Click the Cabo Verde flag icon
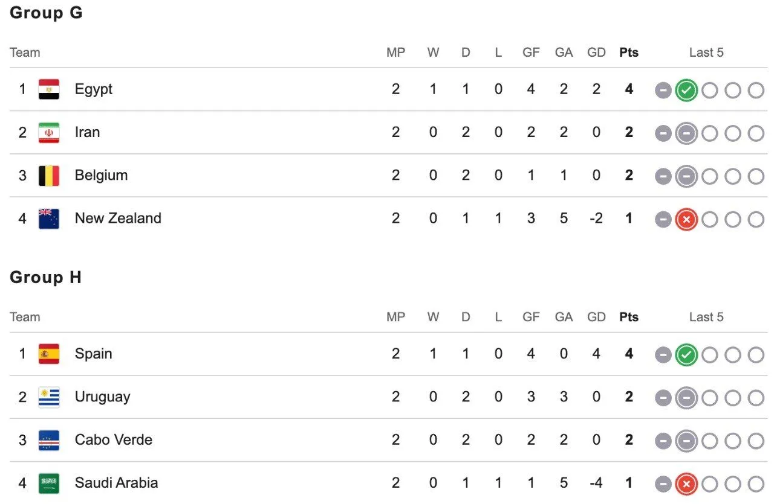The image size is (774, 504). (x=49, y=440)
